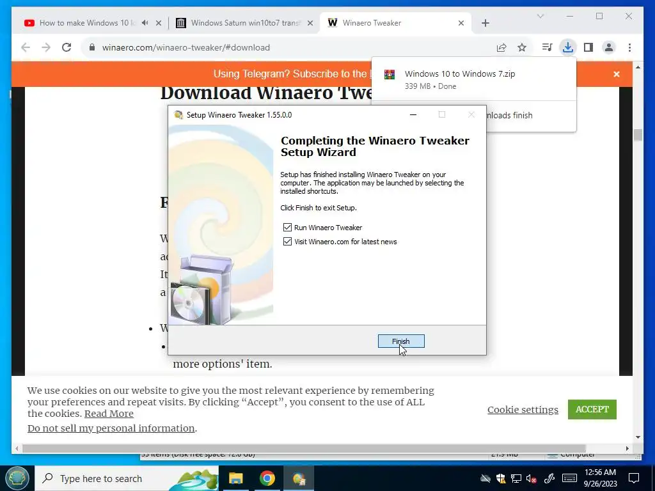
Task: Open the Cookie settings link
Action: tap(523, 410)
